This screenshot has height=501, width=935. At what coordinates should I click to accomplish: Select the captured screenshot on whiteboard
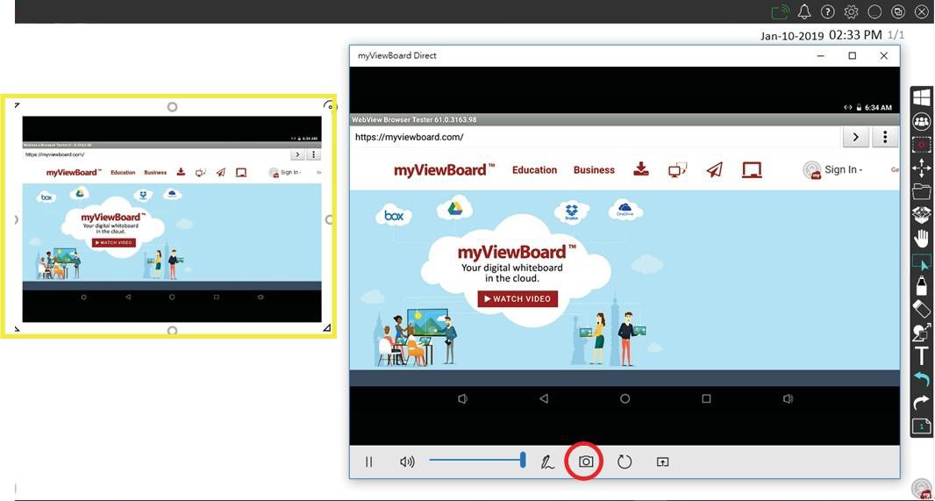(x=172, y=218)
